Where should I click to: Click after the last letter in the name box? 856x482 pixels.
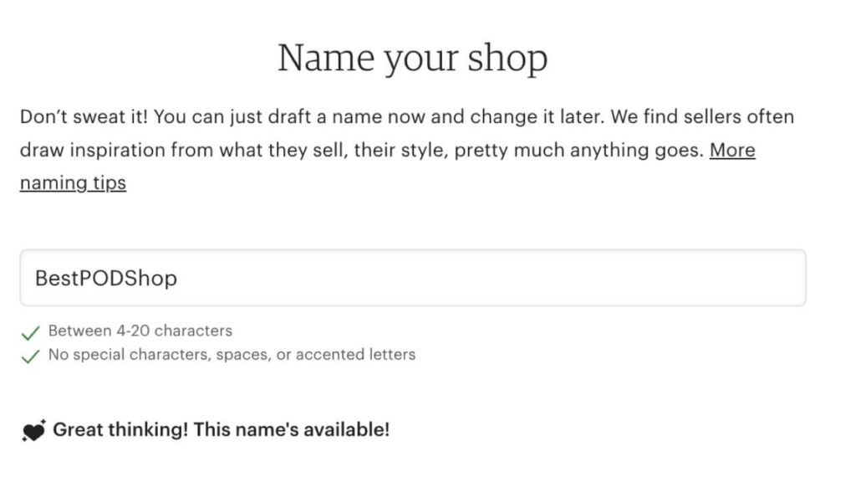tap(184, 278)
